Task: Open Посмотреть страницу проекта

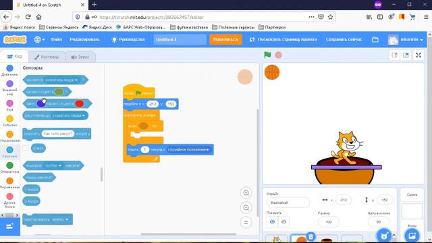Action: point(283,39)
